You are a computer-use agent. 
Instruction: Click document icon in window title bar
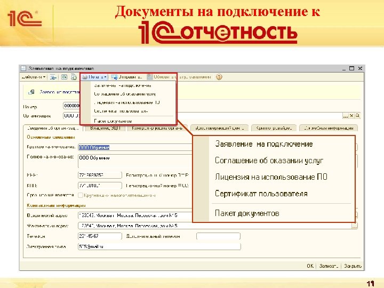(23, 68)
